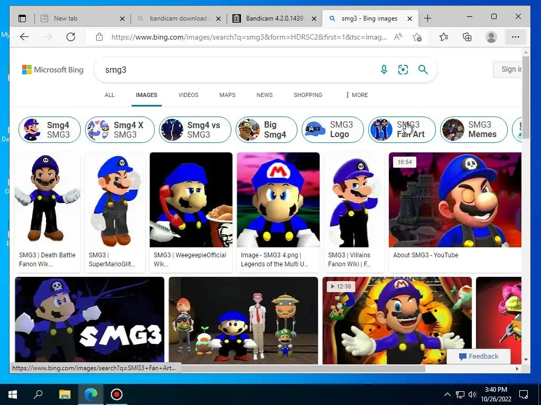Open the tab actions menu icon
541x405 pixels.
22,18
